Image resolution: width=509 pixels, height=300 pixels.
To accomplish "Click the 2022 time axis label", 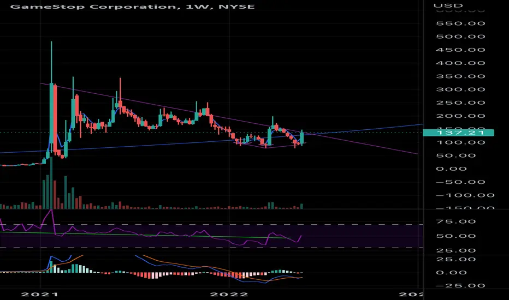I will (229, 294).
